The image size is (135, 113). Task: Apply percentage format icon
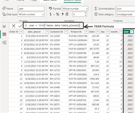tap(58, 14)
